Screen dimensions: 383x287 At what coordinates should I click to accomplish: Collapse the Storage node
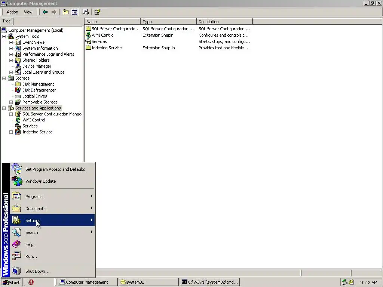coord(4,78)
